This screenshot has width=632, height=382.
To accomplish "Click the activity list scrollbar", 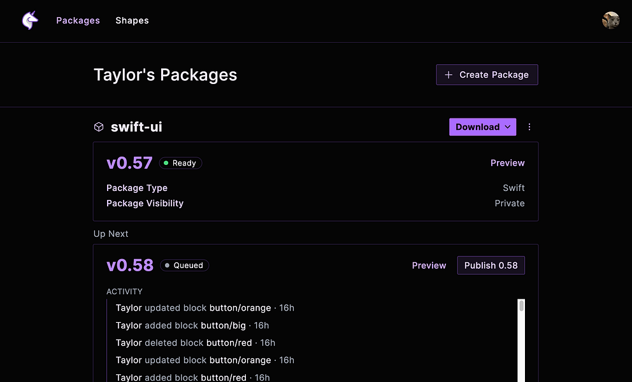I will 521,337.
